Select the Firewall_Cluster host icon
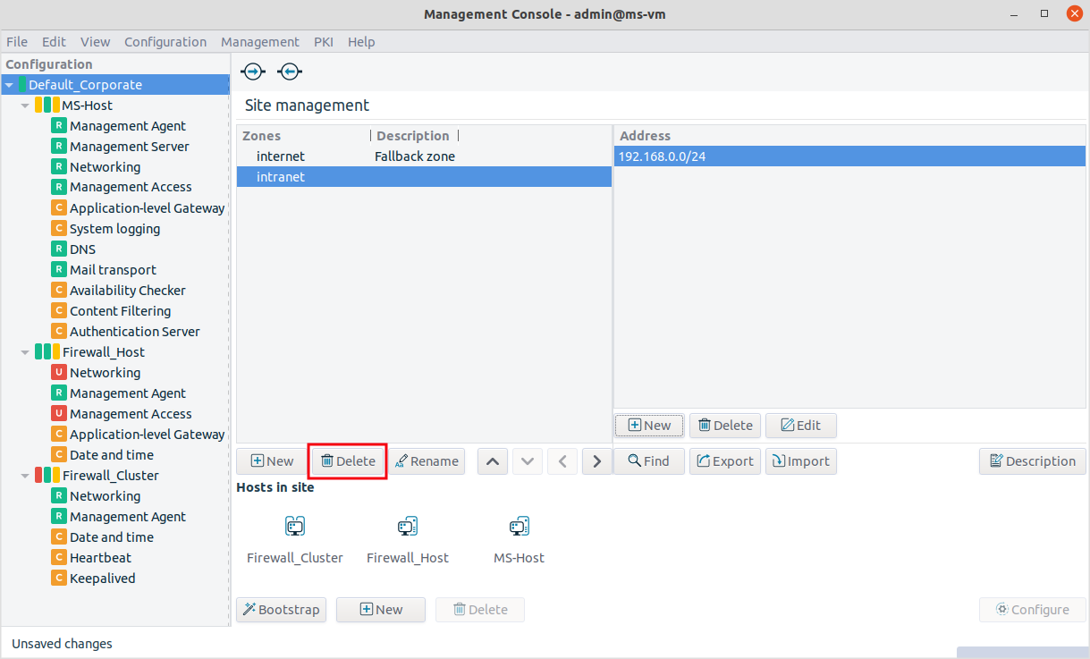The height and width of the screenshot is (659, 1090). click(x=295, y=527)
